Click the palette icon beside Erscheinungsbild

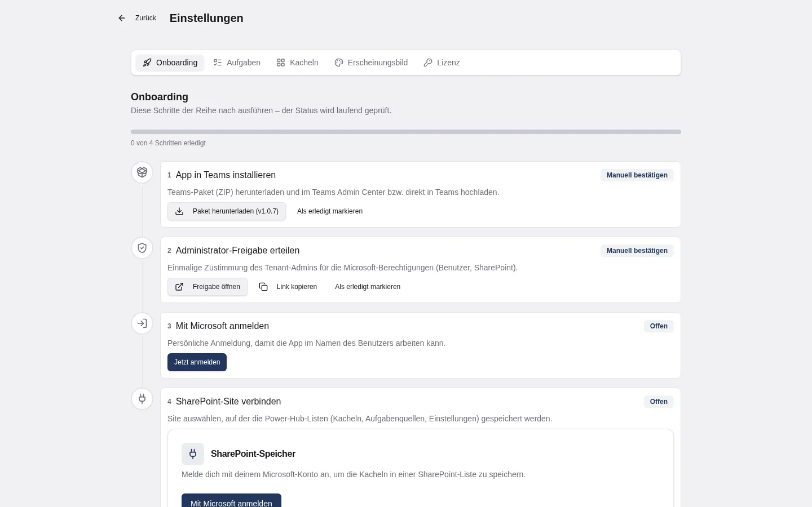pyautogui.click(x=339, y=63)
